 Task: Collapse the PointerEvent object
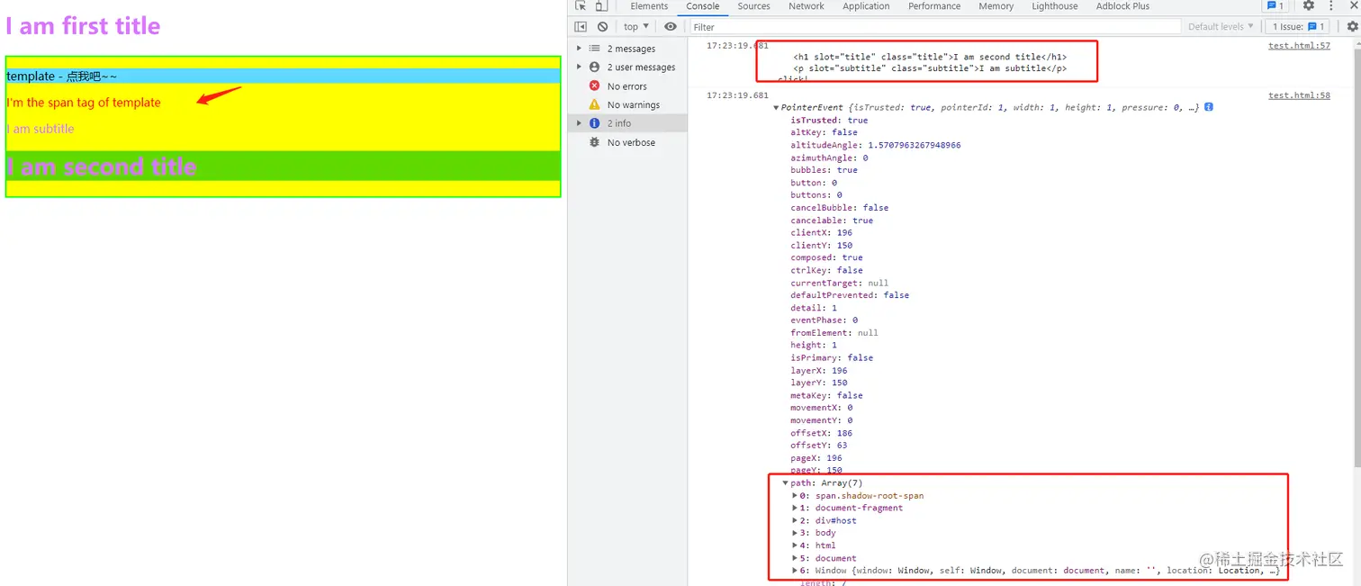pos(777,107)
